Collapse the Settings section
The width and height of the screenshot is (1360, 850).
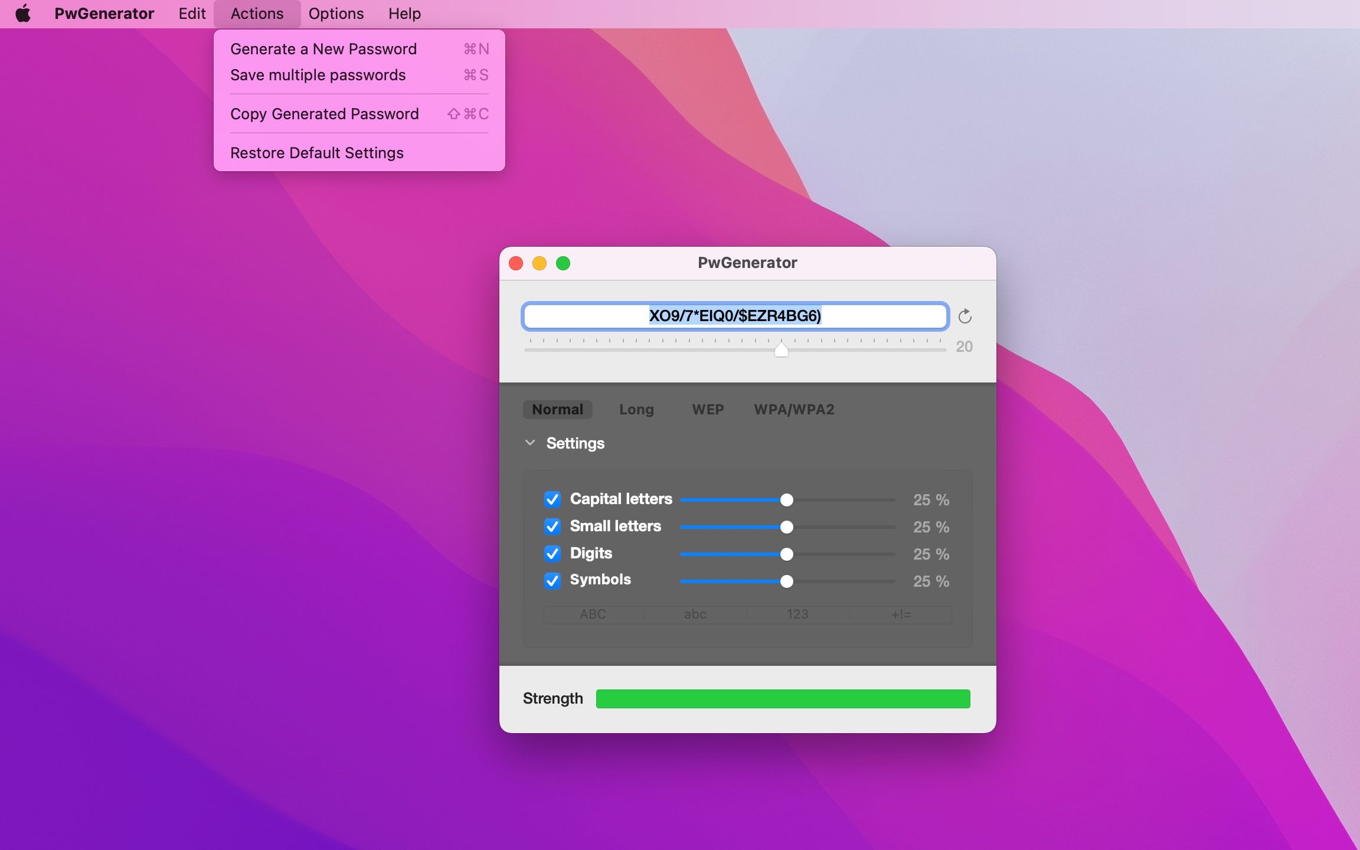pos(529,443)
